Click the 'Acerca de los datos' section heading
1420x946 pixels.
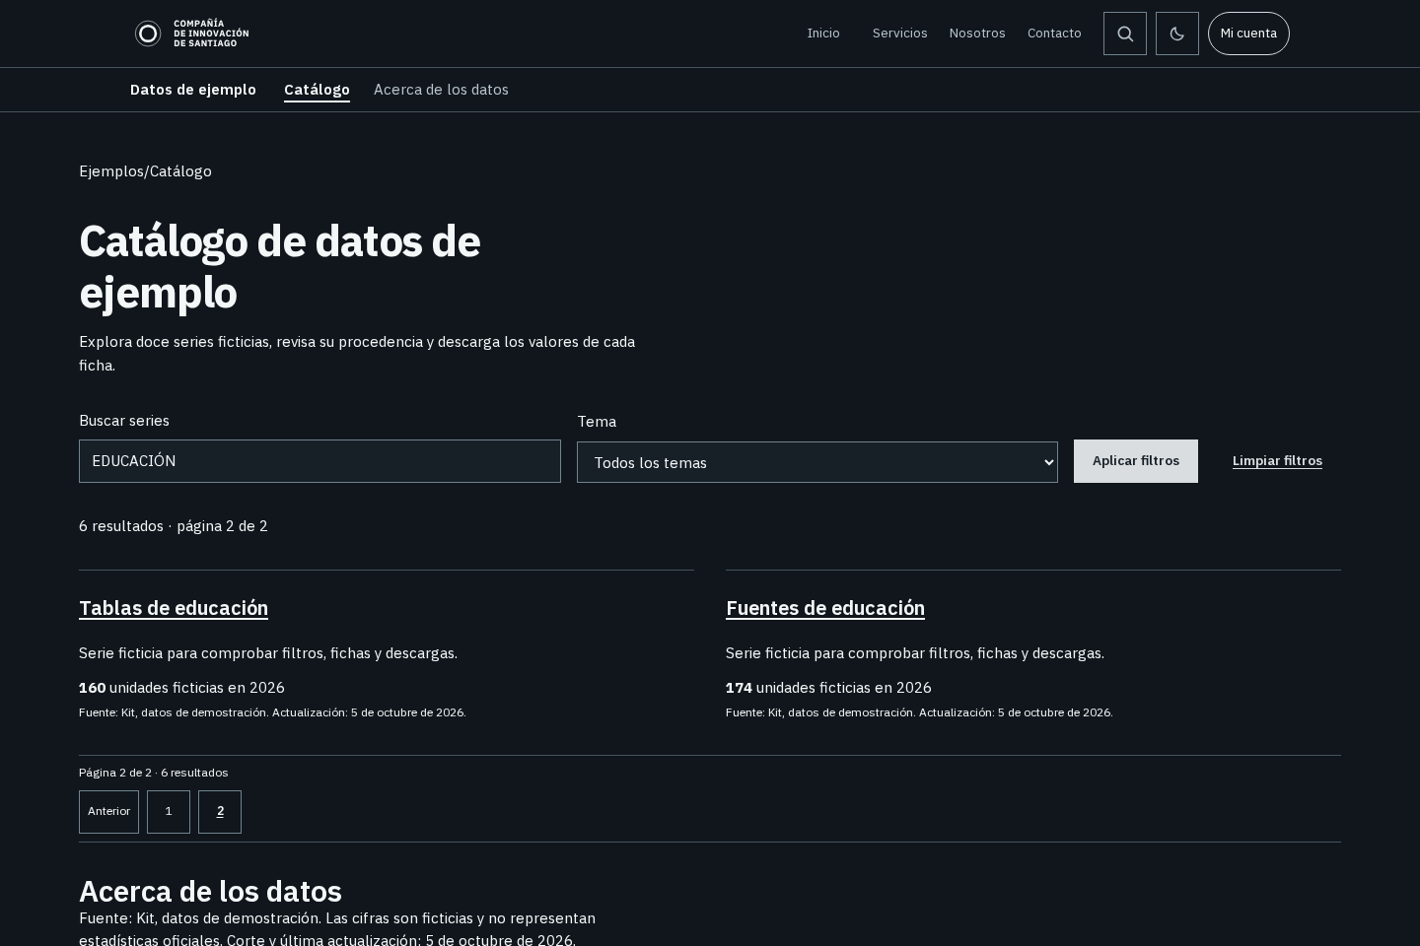coord(210,891)
